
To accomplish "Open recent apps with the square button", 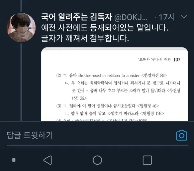I will [x=147, y=160].
